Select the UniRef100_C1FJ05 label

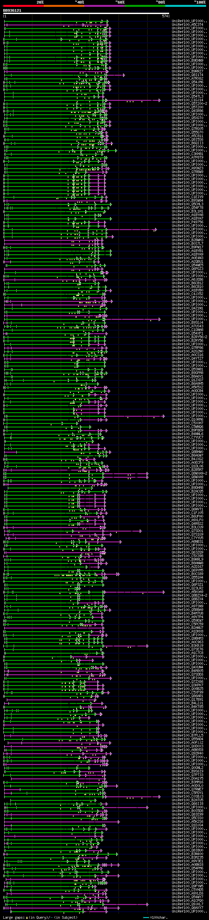click(x=187, y=513)
